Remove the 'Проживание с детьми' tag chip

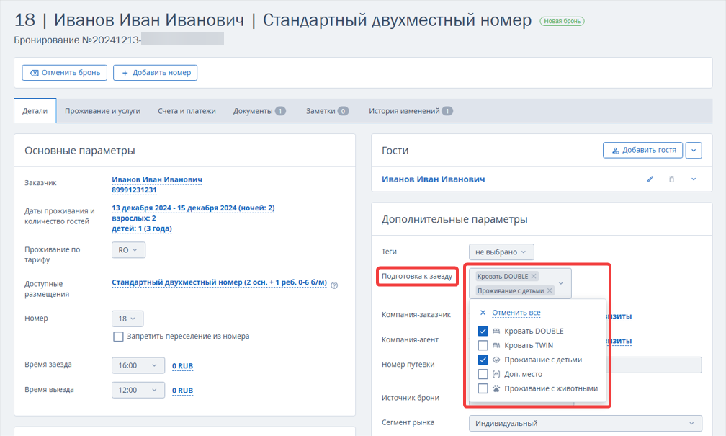pyautogui.click(x=550, y=290)
